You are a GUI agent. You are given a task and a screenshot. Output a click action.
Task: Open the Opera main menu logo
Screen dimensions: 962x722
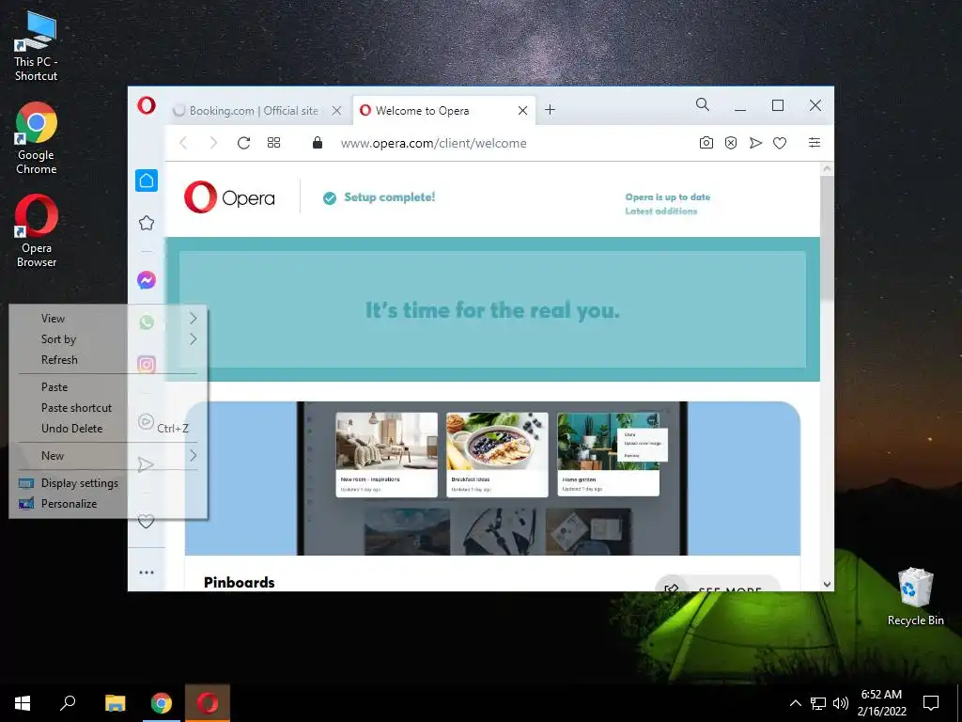click(x=146, y=105)
